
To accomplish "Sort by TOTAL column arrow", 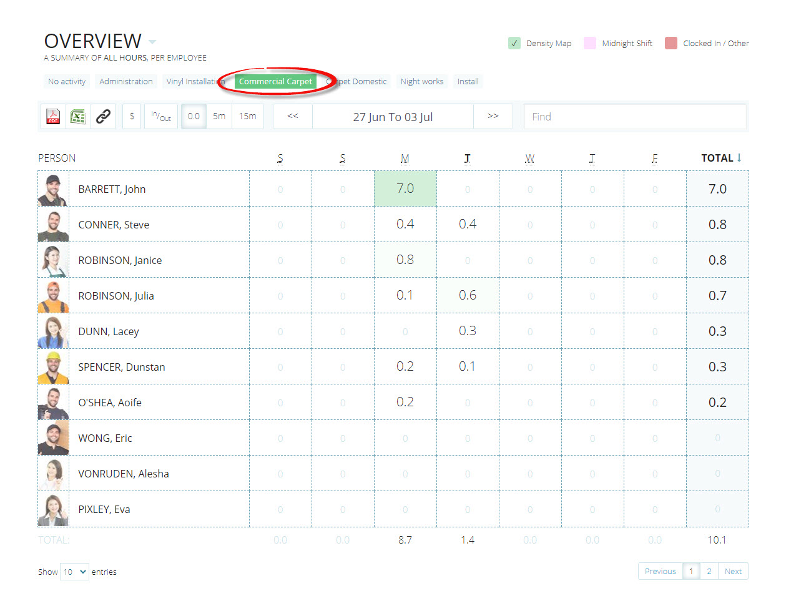I will [739, 158].
